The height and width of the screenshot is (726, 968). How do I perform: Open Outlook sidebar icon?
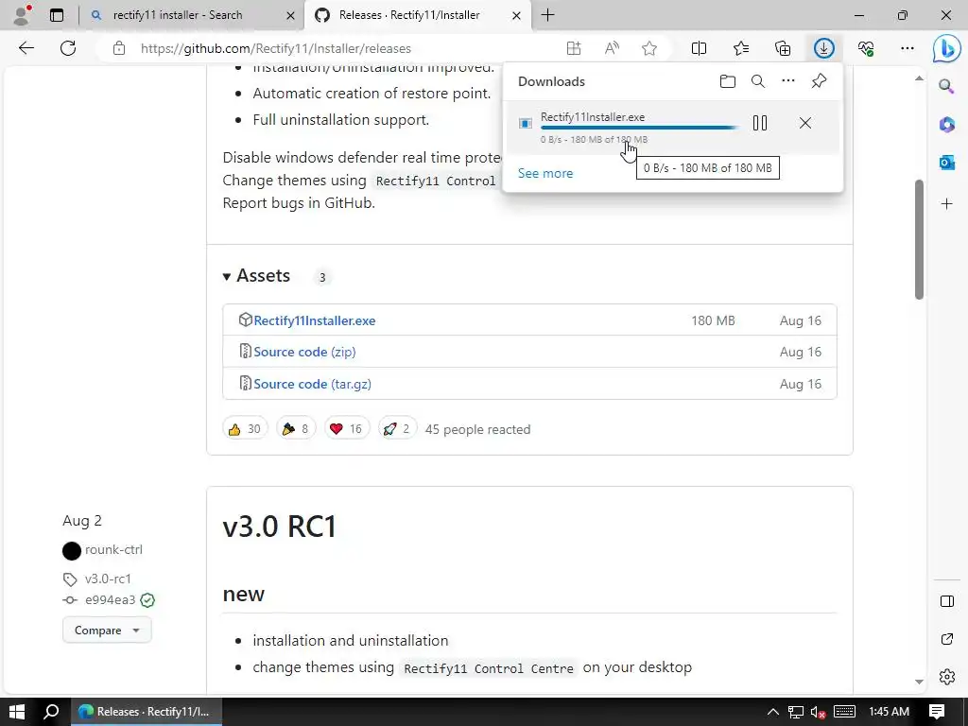[946, 163]
